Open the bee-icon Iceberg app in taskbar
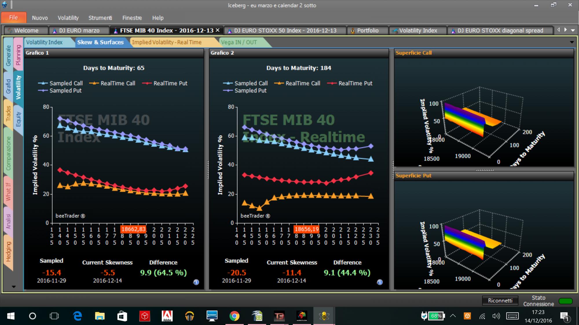 [324, 316]
